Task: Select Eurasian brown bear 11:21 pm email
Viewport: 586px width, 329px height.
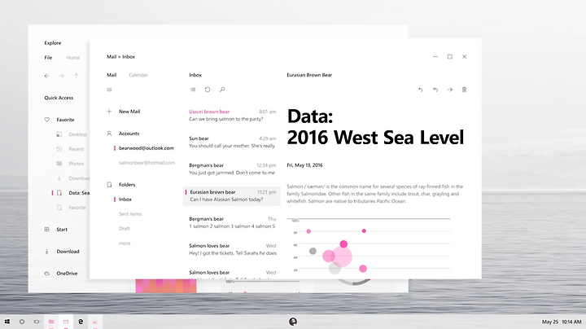Action: point(232,196)
